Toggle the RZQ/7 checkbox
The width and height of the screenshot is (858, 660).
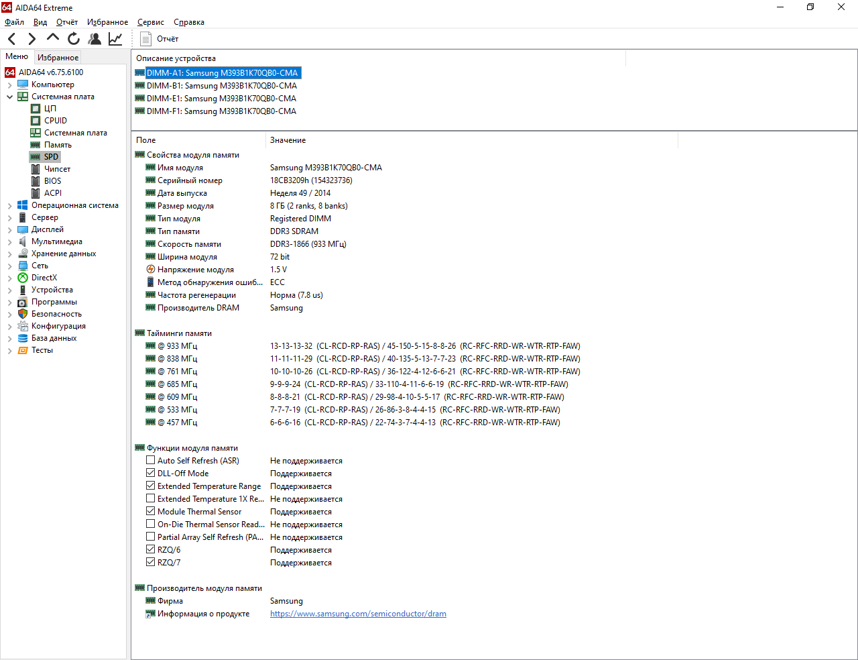pos(151,563)
